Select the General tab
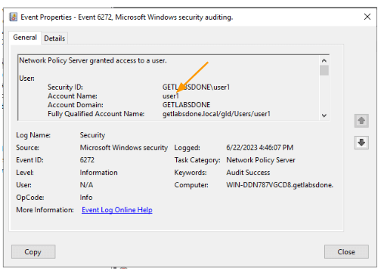381x274 pixels. click(x=25, y=38)
